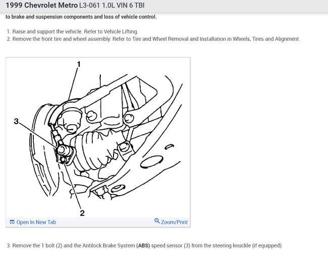Click the Vehicle Lifting reference text
Viewport: 328px width, 253px height.
tap(121, 32)
